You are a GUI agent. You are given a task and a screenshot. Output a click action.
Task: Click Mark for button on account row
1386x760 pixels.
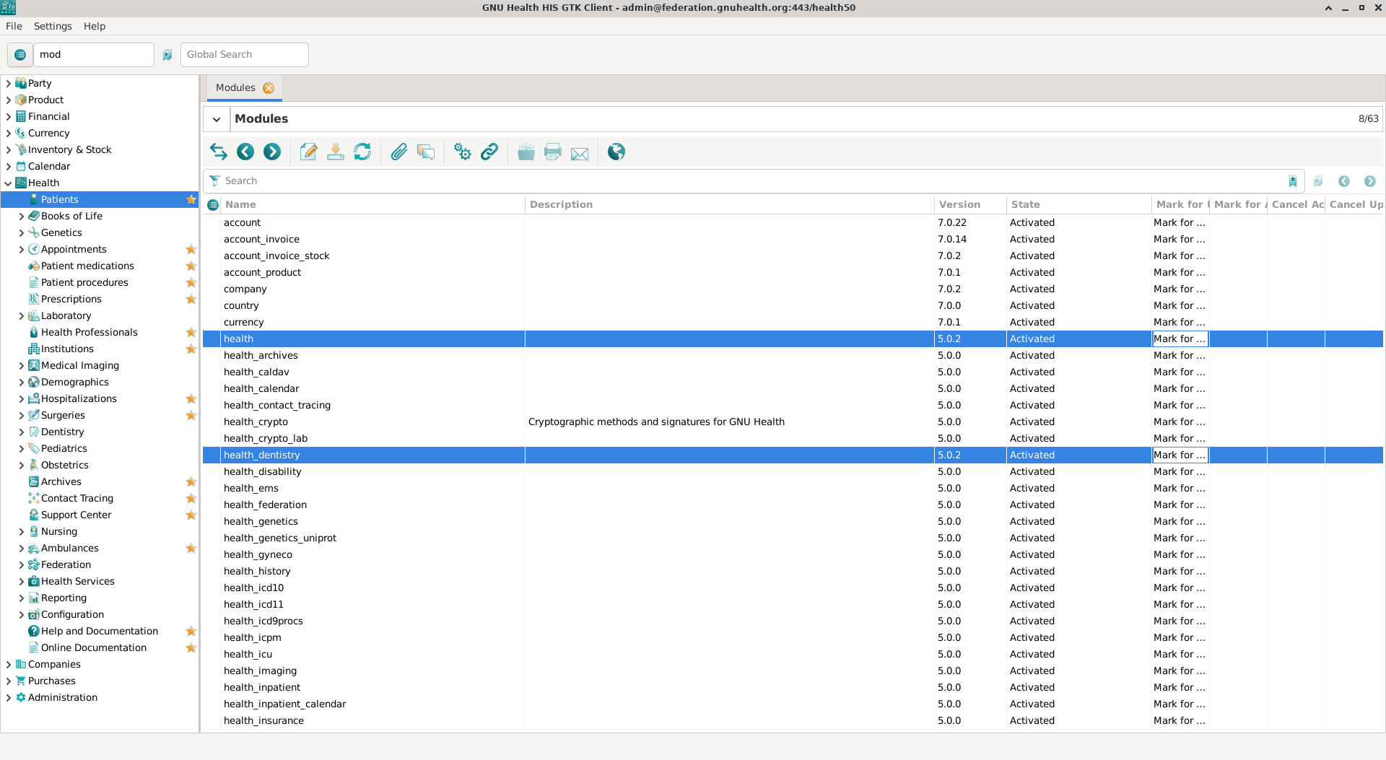click(x=1180, y=222)
